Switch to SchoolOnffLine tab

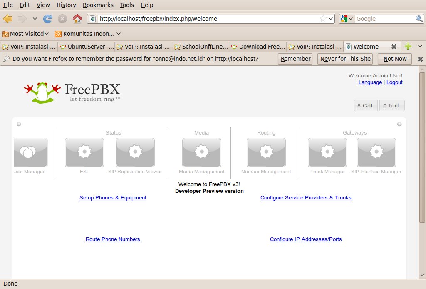[201, 47]
